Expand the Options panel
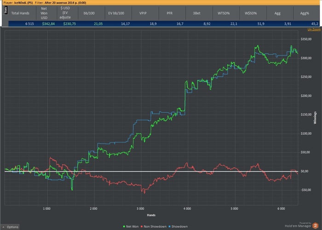The image size is (322, 230). point(10,227)
